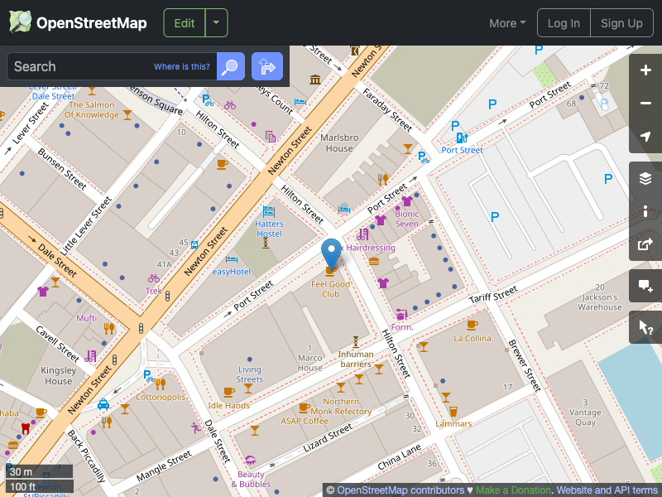Toggle the add-a-note tool

pyautogui.click(x=645, y=286)
